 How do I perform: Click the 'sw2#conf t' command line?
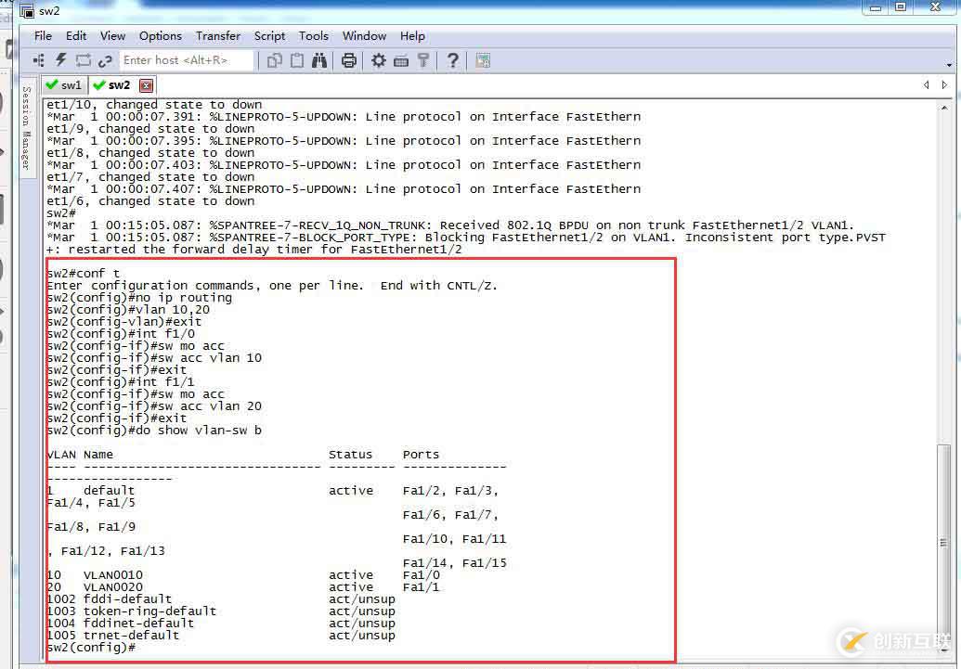[84, 273]
